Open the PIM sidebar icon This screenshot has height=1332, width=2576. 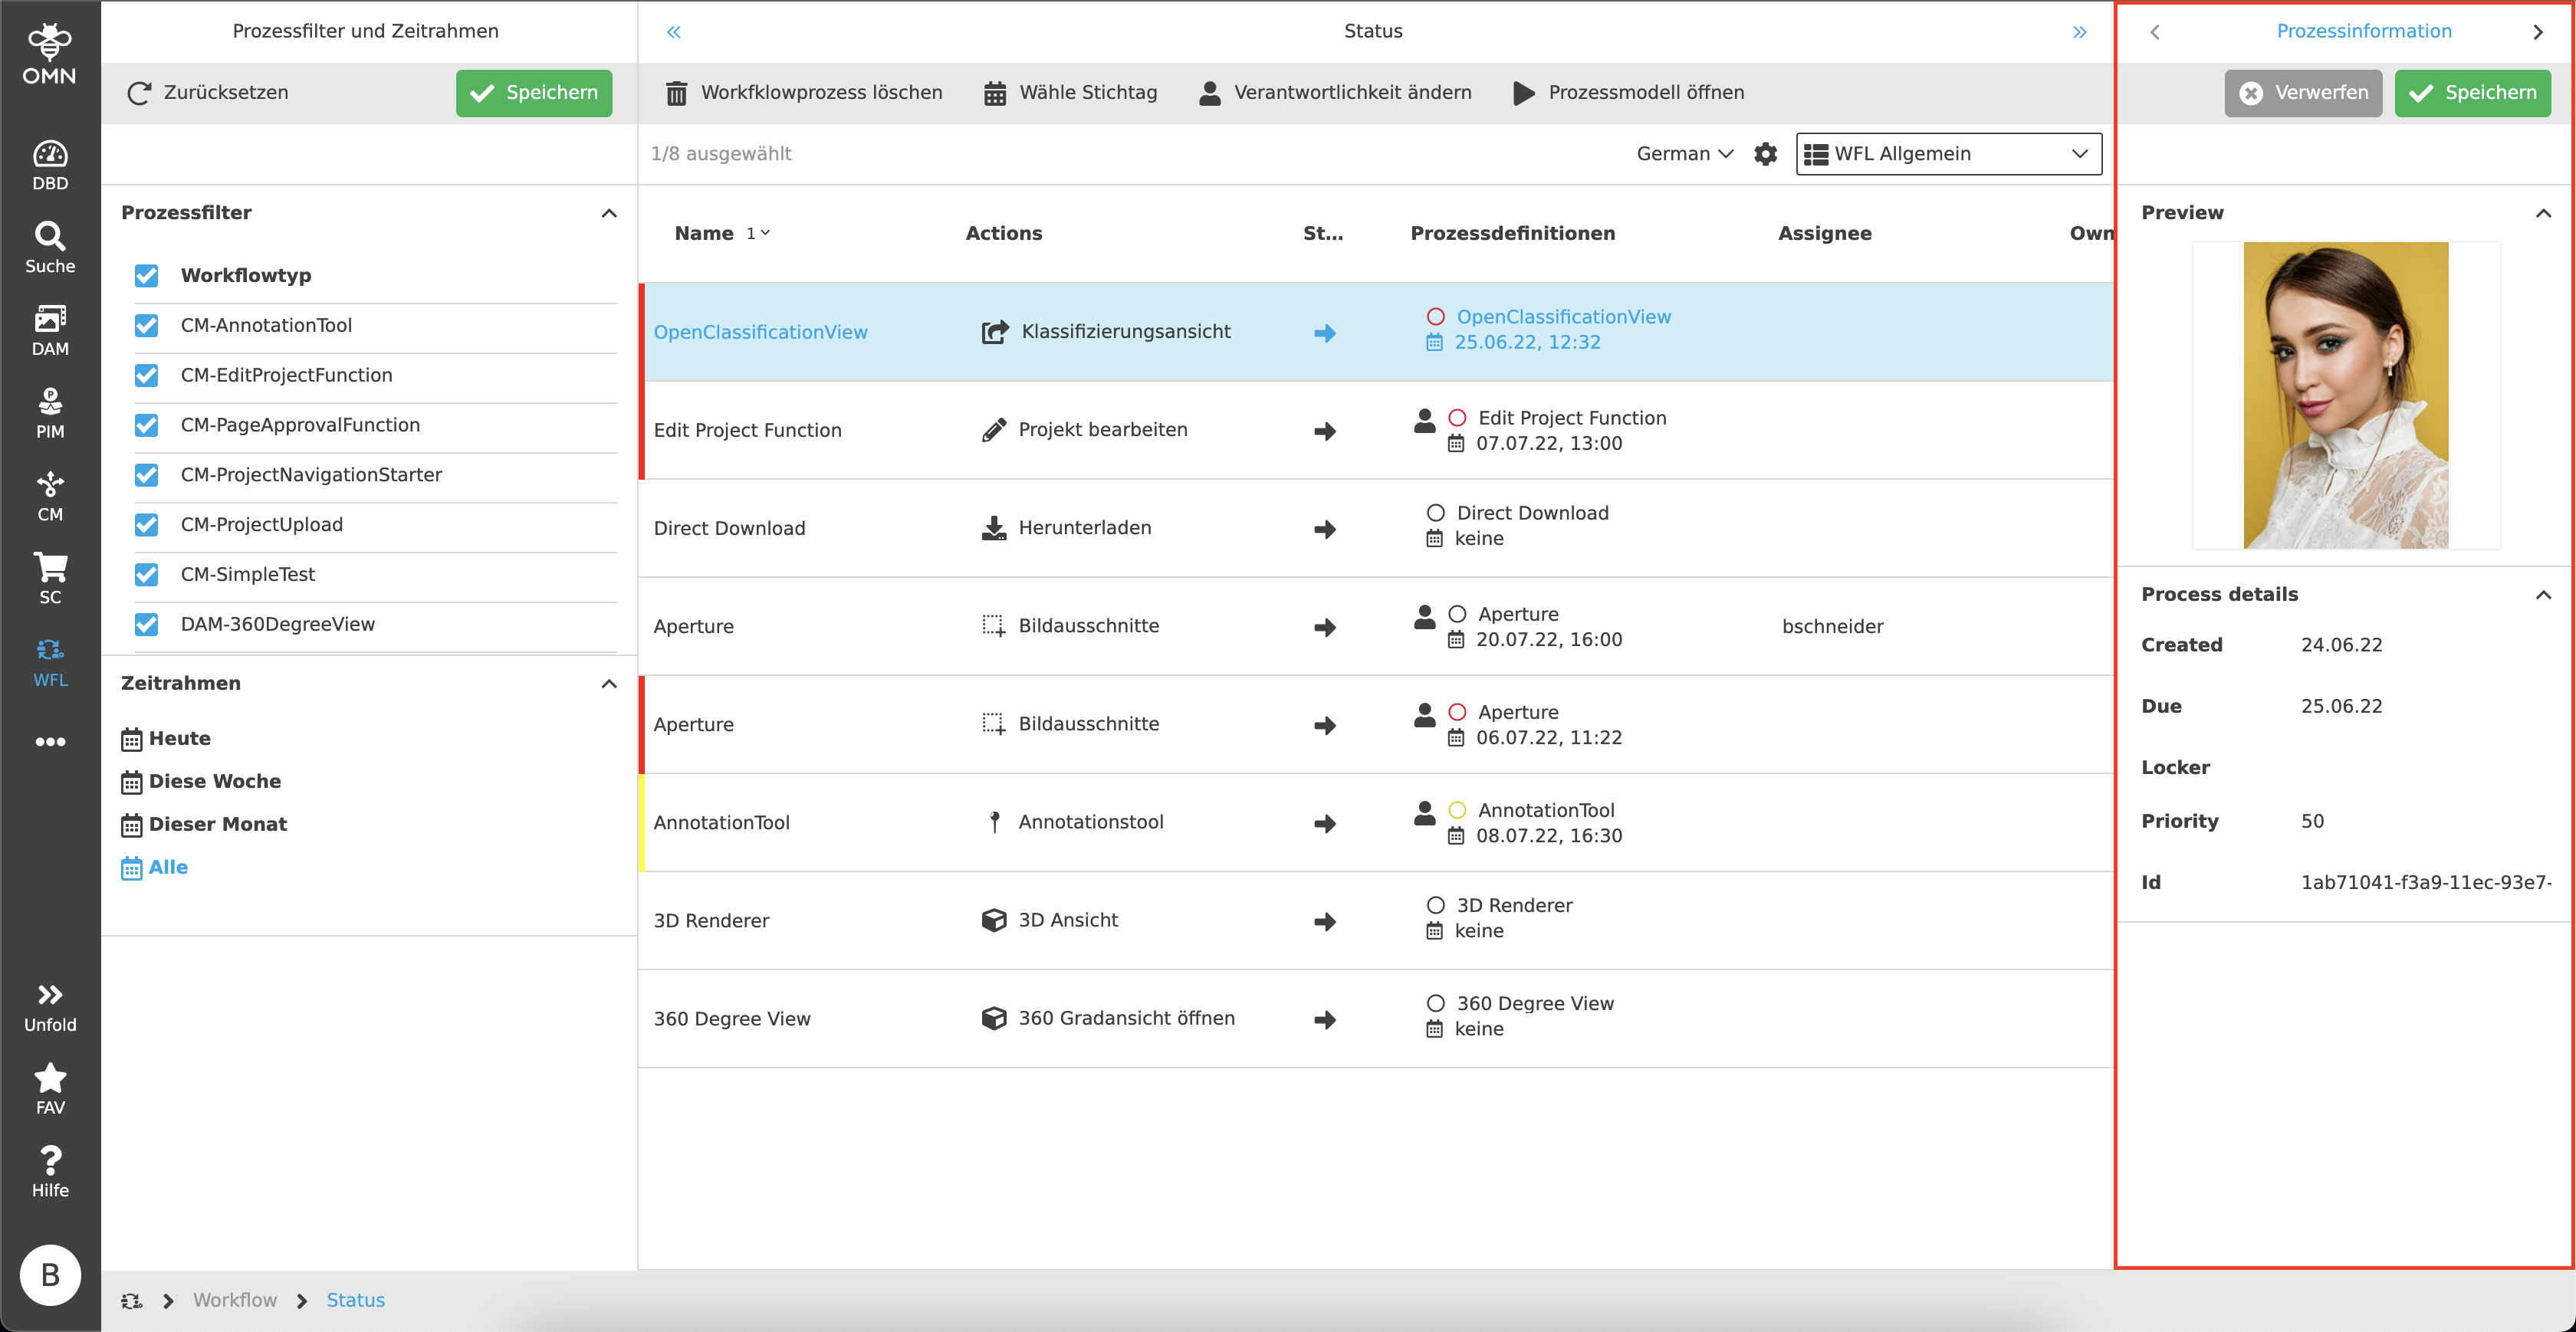50,413
